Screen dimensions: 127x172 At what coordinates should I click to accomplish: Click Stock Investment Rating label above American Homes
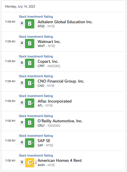pyautogui.click(x=36, y=155)
